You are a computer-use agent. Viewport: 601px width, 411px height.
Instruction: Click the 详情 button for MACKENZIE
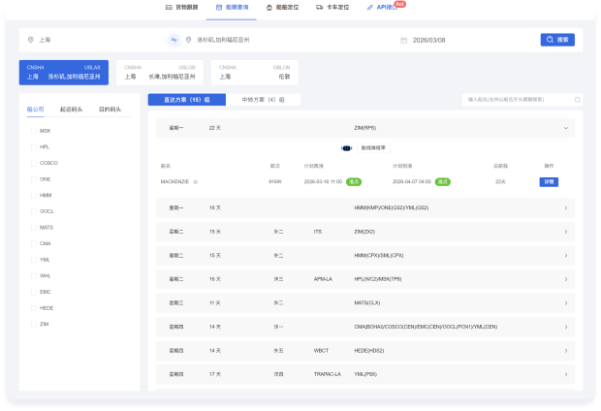pyautogui.click(x=549, y=181)
